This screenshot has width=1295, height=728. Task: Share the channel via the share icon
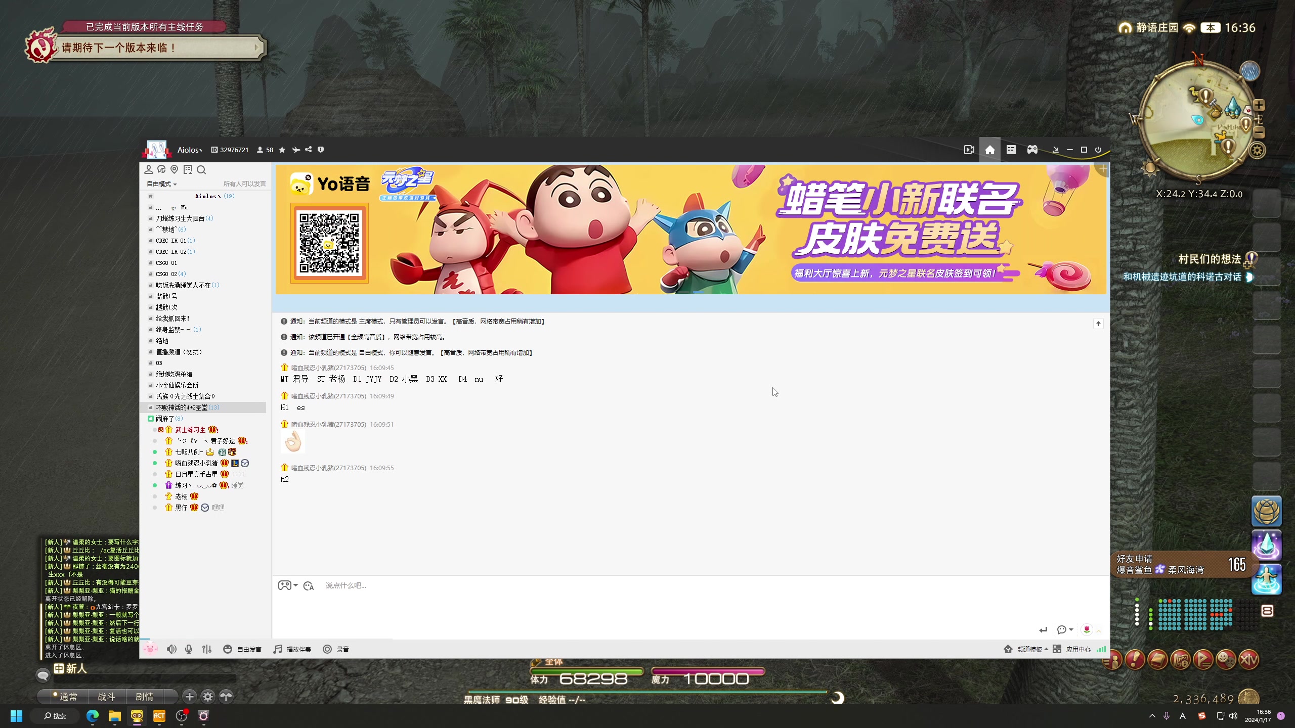308,150
